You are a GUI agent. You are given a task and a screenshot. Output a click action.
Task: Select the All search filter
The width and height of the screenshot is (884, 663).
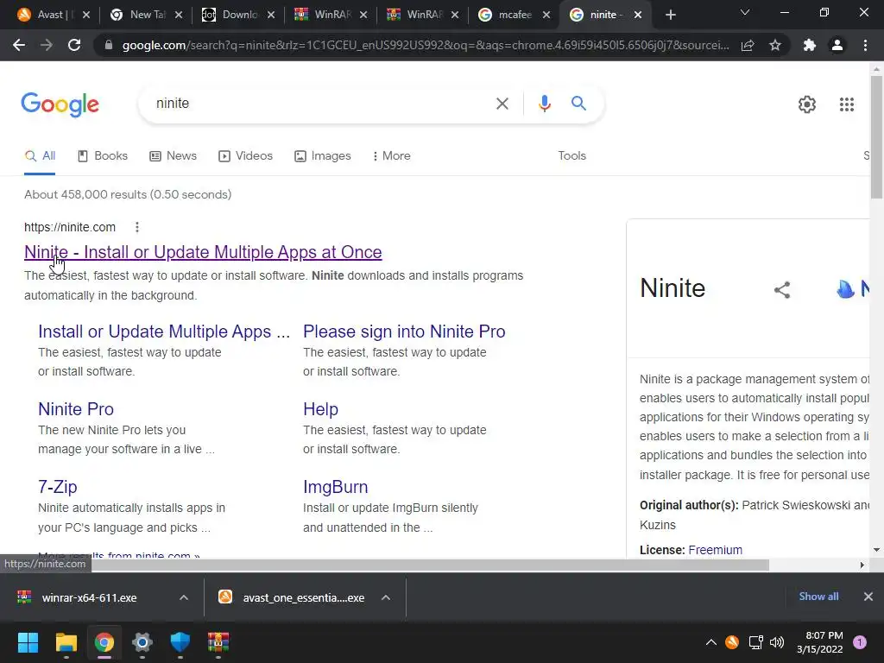tap(40, 156)
